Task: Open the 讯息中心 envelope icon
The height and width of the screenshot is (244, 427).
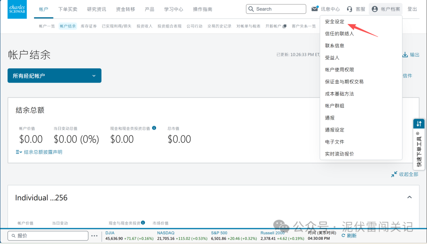Action: (x=314, y=8)
